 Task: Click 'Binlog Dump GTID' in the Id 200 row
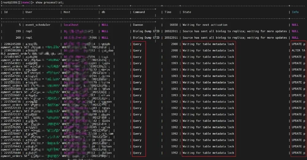click(x=146, y=38)
